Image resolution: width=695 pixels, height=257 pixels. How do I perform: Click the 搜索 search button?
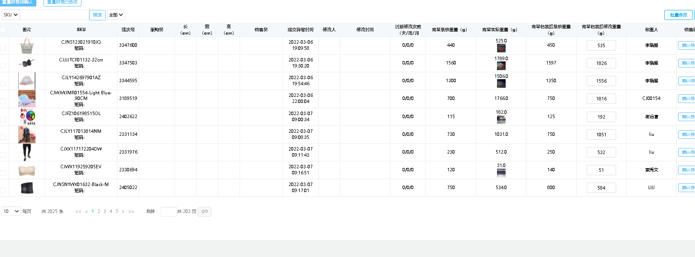(x=97, y=15)
